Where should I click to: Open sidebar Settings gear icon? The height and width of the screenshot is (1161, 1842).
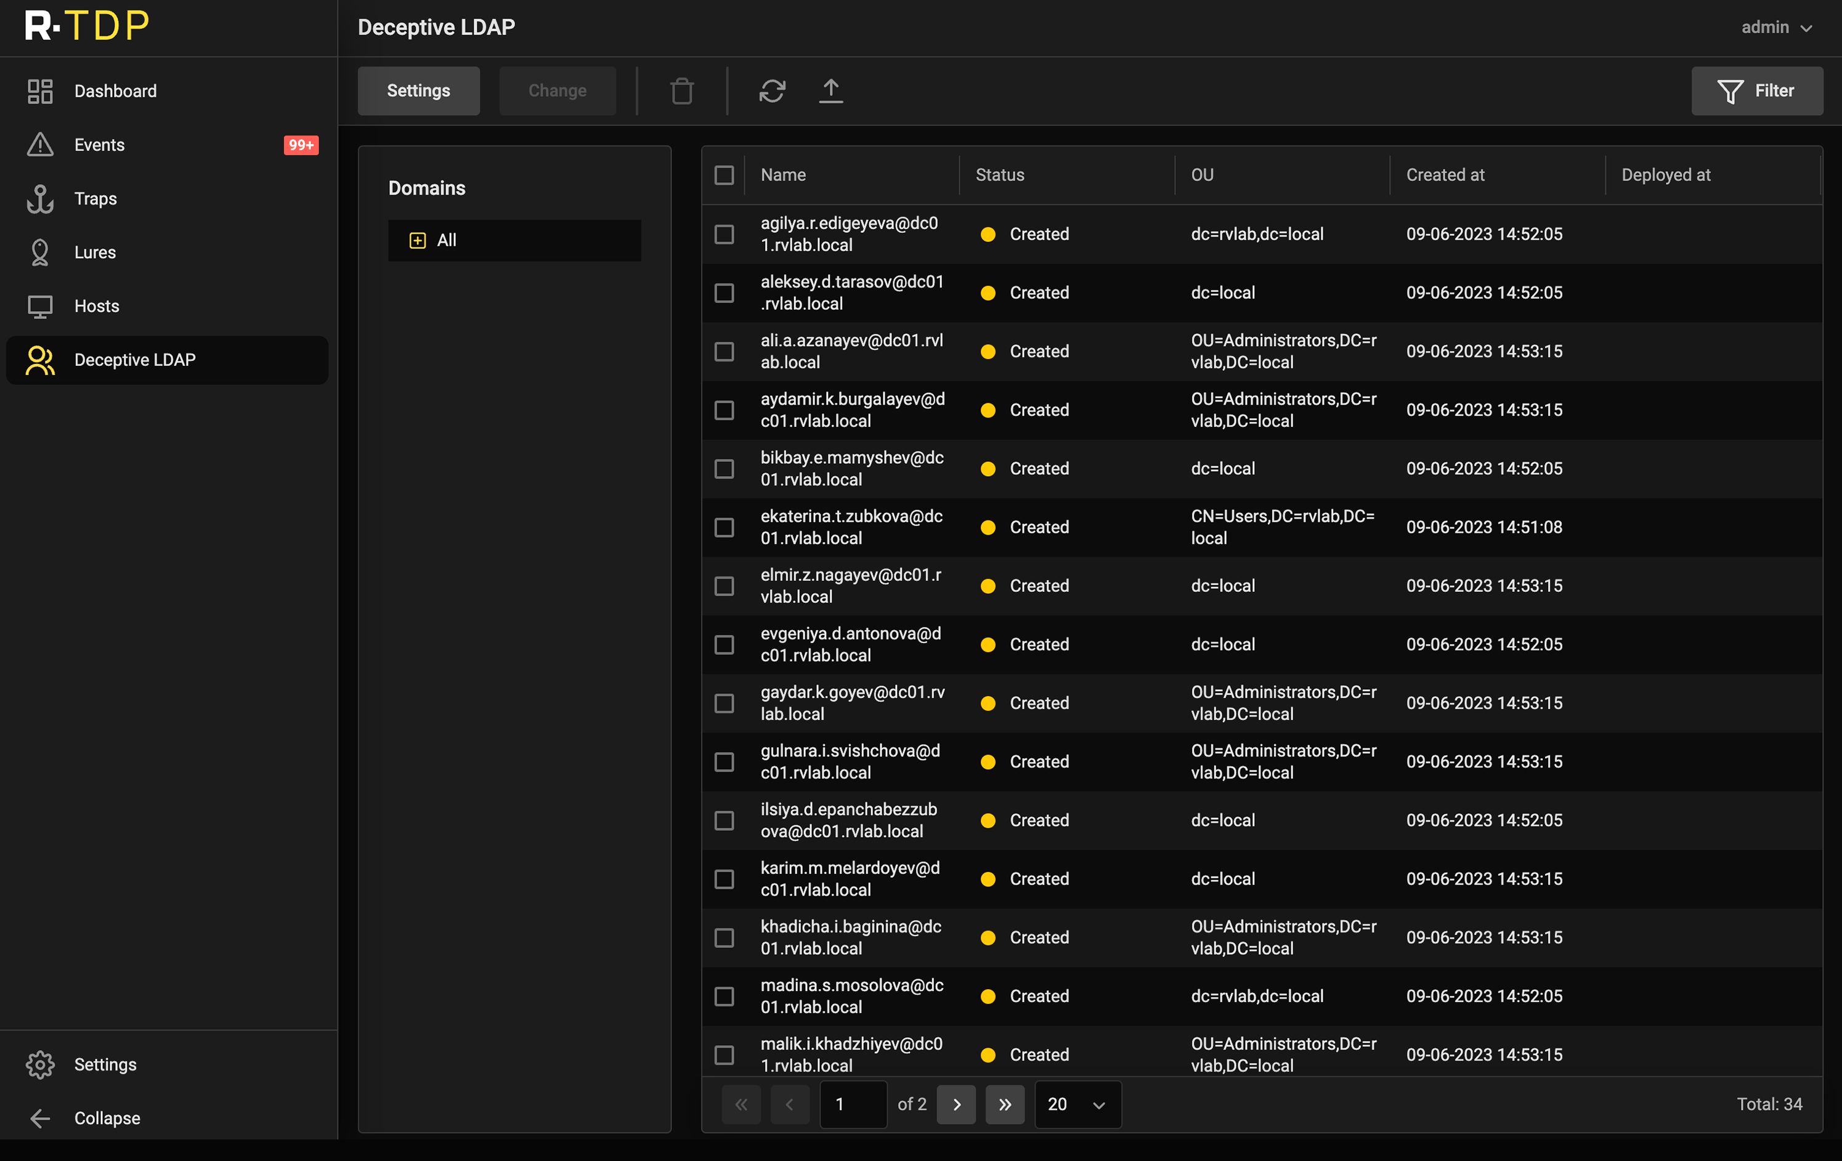coord(40,1065)
